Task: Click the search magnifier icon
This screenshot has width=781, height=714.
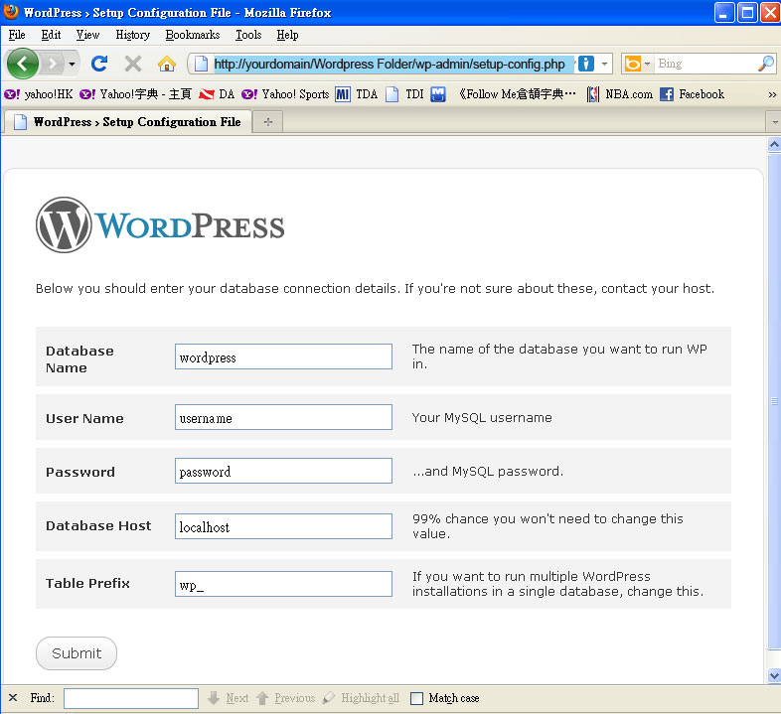Action: click(x=766, y=64)
